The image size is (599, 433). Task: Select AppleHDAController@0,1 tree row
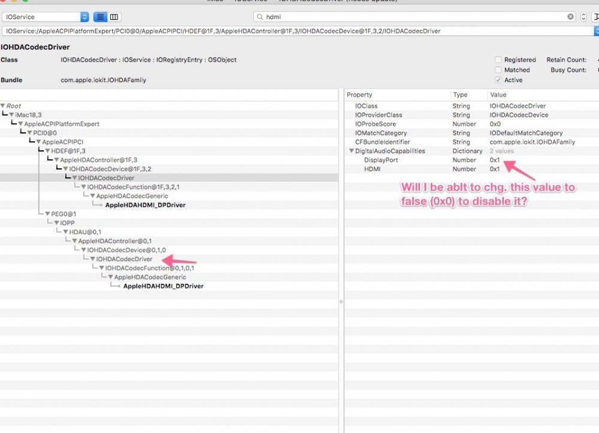tap(115, 241)
